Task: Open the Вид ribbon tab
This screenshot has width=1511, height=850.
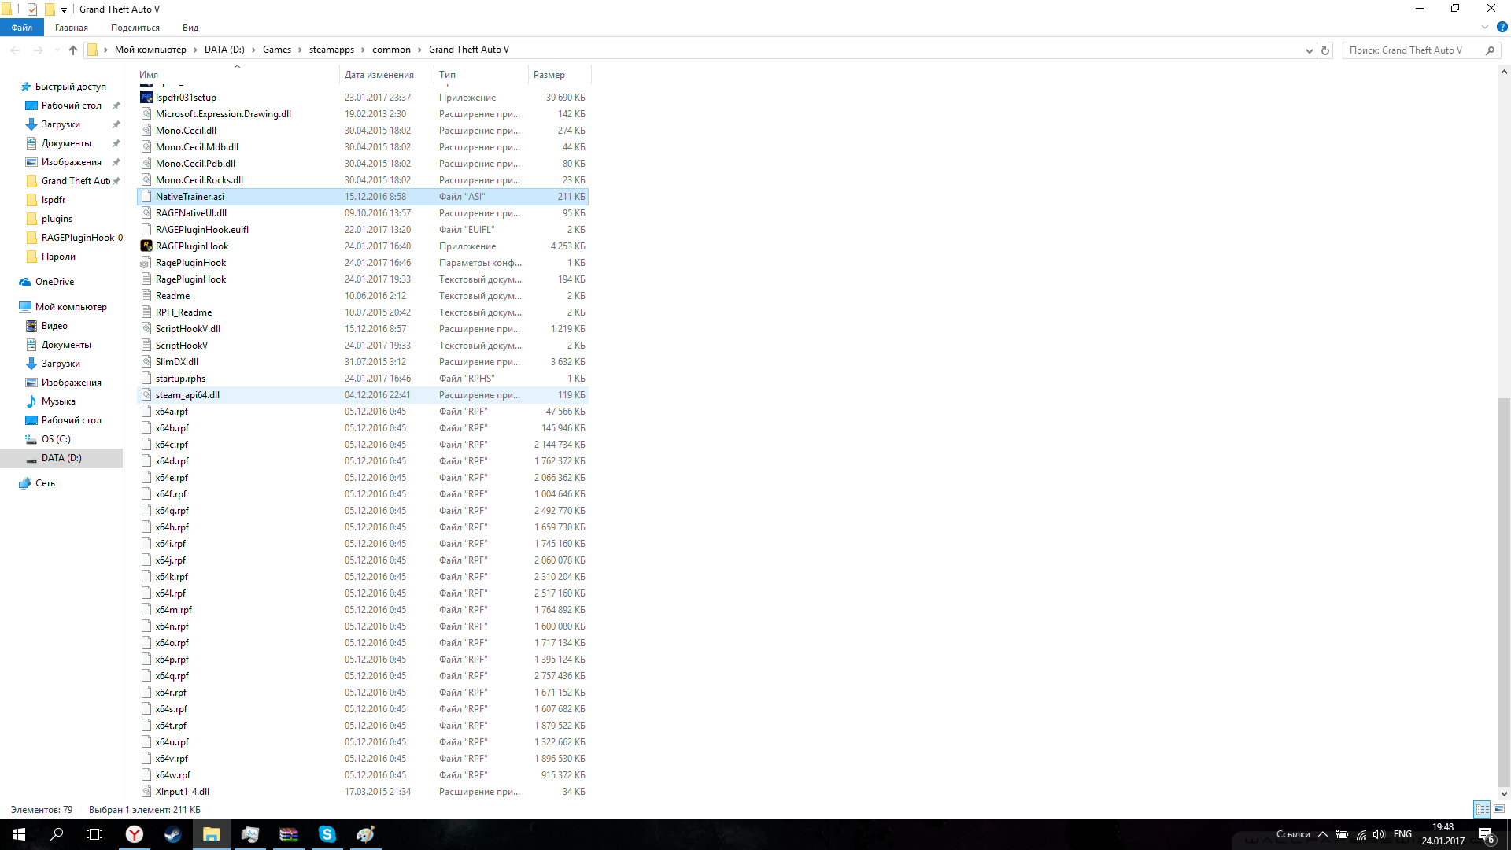Action: (190, 28)
